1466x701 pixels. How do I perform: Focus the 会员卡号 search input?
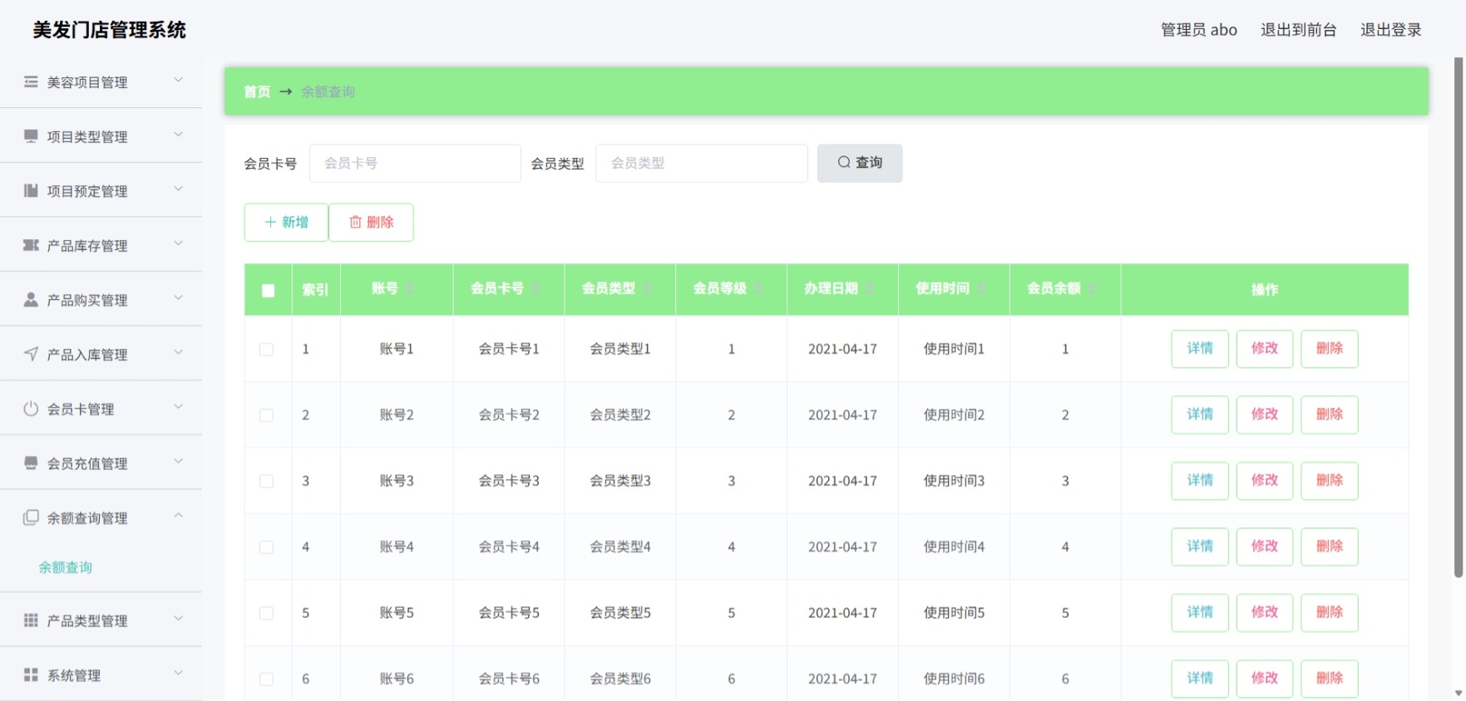(415, 164)
